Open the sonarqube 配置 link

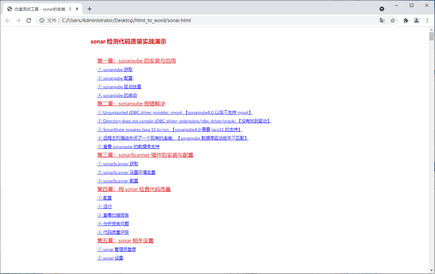tap(115, 78)
